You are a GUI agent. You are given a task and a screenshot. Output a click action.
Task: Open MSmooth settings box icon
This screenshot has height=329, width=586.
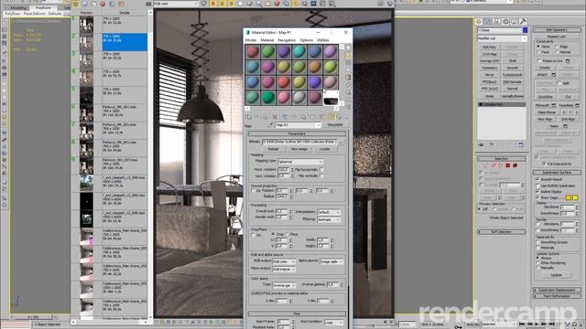pos(554,106)
